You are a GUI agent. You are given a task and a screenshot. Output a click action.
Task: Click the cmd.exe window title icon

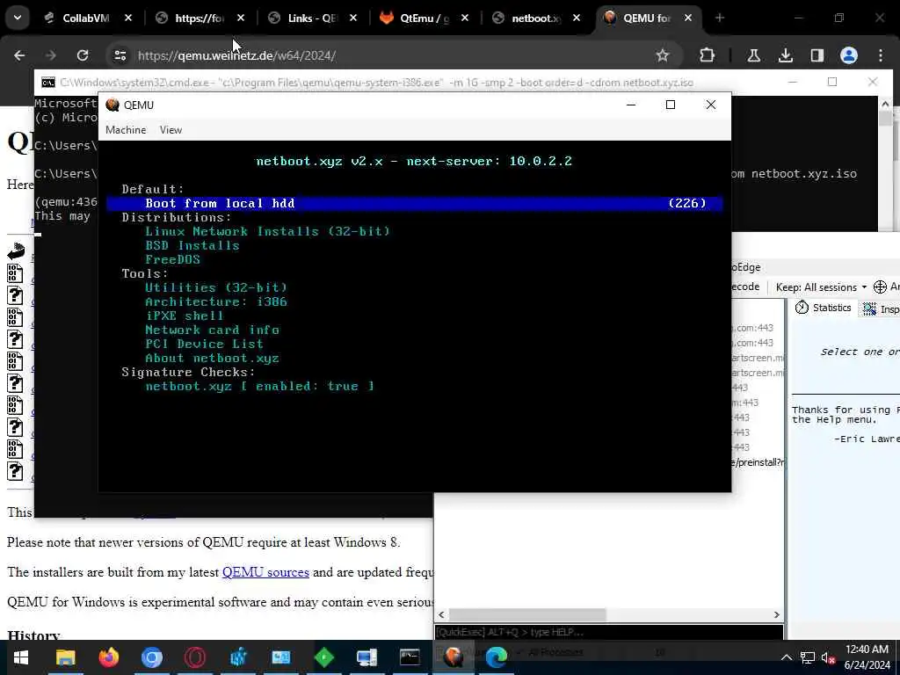(48, 83)
